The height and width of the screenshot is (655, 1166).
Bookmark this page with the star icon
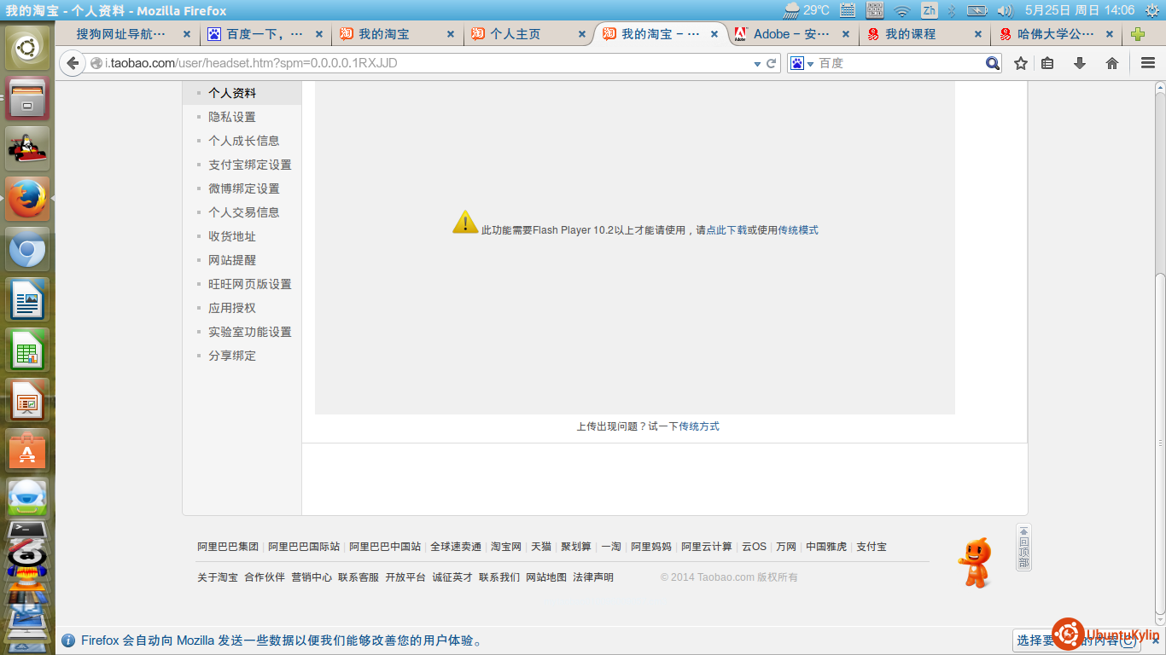[x=1021, y=63]
